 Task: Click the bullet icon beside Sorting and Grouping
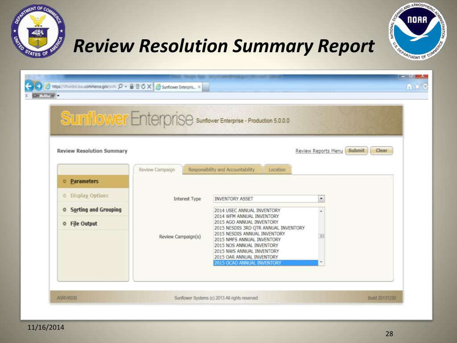[64, 210]
